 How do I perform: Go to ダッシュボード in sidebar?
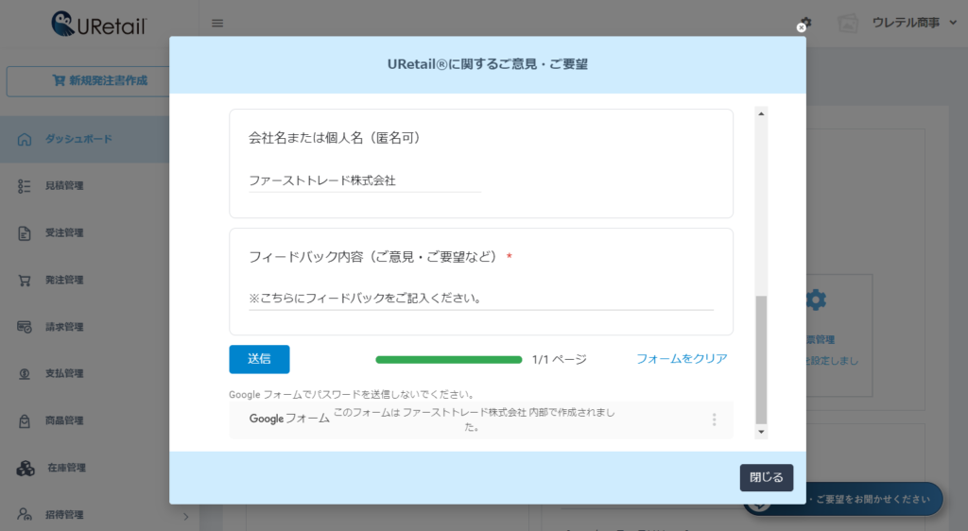click(78, 140)
